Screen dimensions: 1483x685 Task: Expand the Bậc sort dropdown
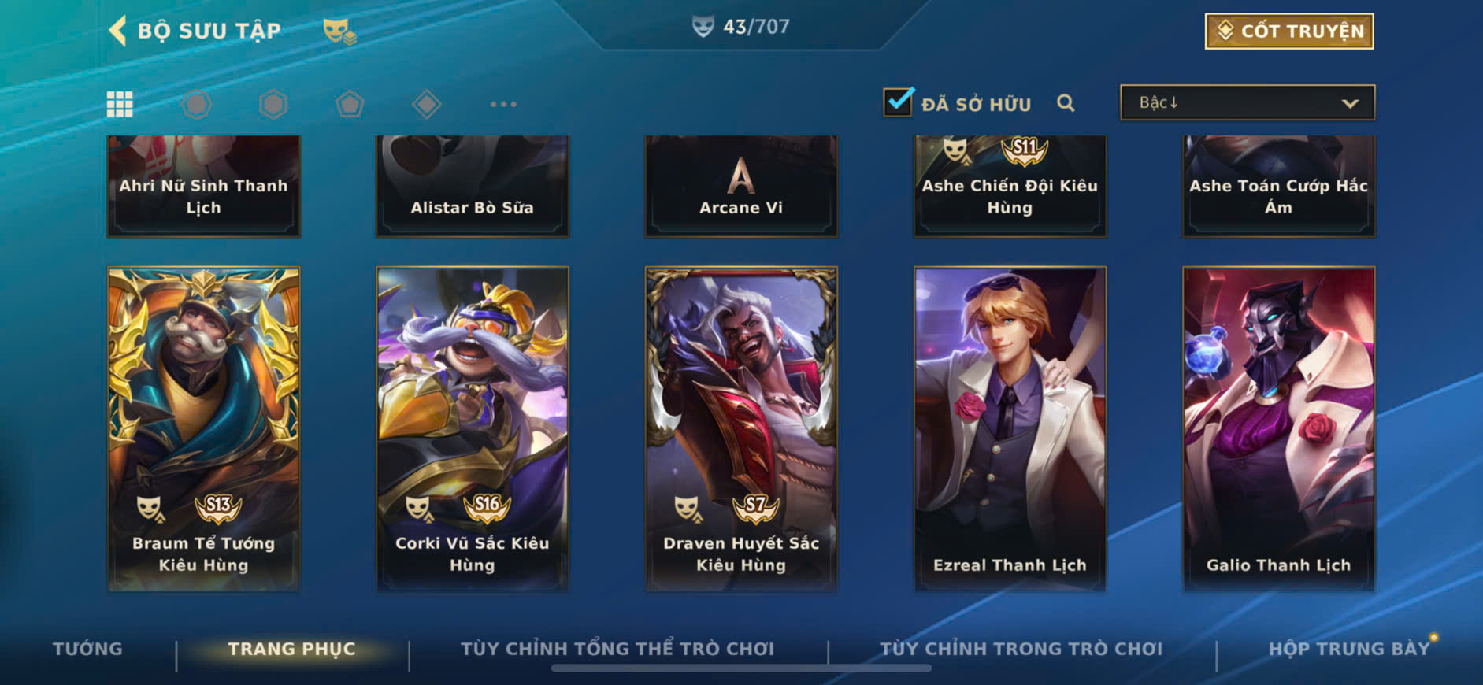click(x=1248, y=102)
